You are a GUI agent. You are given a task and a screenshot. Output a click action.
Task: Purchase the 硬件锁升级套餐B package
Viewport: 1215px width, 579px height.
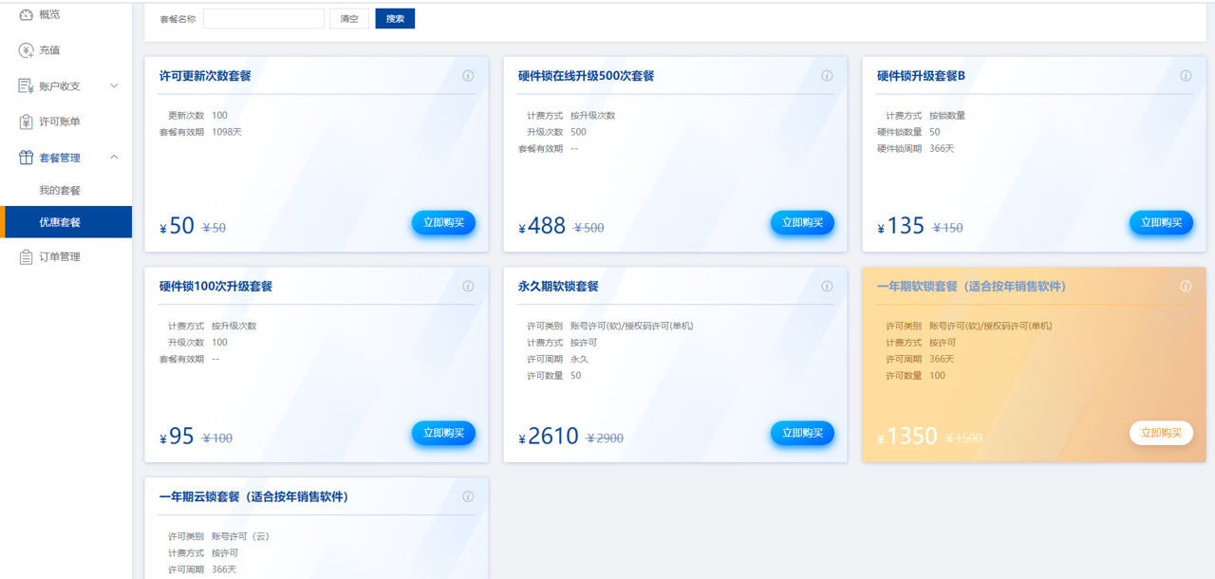click(x=1161, y=223)
